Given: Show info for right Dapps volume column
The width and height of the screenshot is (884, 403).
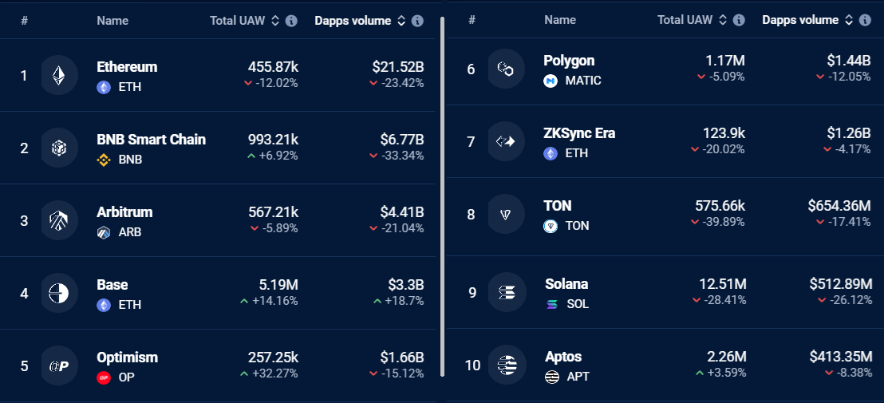Looking at the screenshot, I should [x=864, y=20].
